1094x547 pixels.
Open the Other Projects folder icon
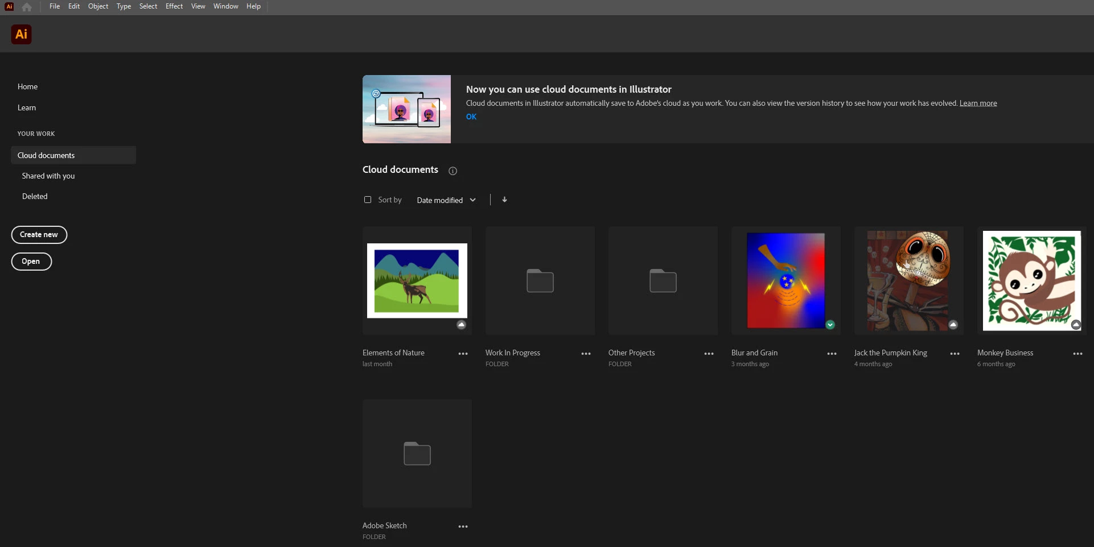[663, 281]
